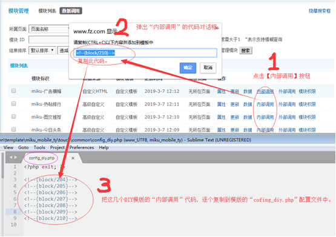
Task: Select the config_diy.php tab
Action: point(42,158)
